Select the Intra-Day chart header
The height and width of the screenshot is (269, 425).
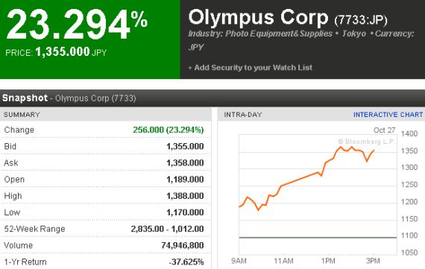[243, 115]
